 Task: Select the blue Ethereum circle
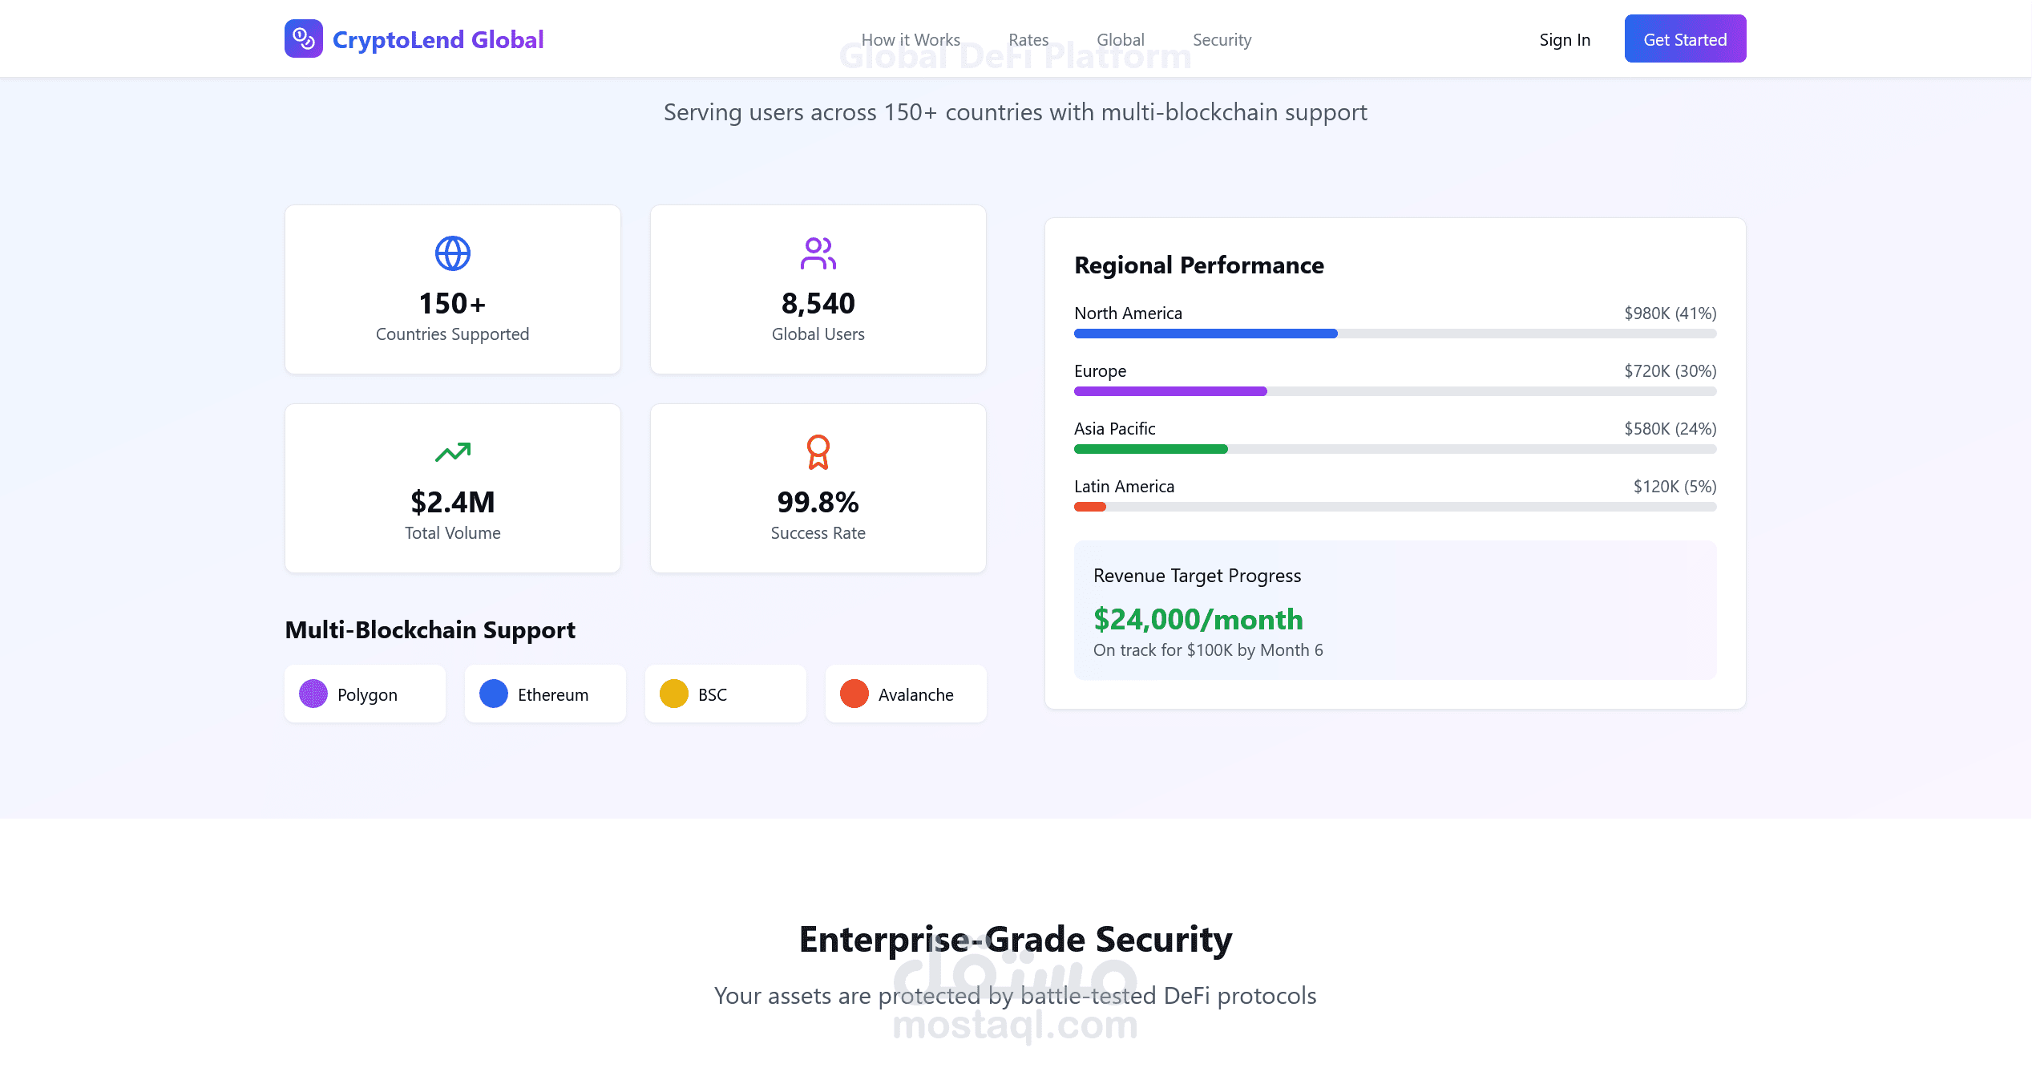point(494,694)
